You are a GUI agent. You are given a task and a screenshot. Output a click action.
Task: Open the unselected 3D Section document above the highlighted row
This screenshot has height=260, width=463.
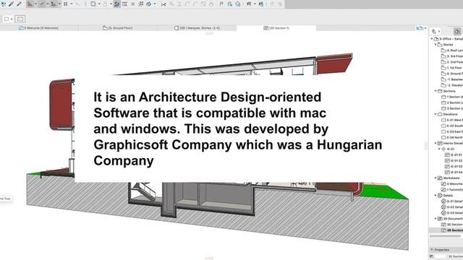coord(451,225)
